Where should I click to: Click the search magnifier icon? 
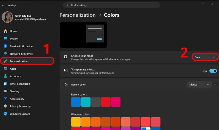[67, 5]
